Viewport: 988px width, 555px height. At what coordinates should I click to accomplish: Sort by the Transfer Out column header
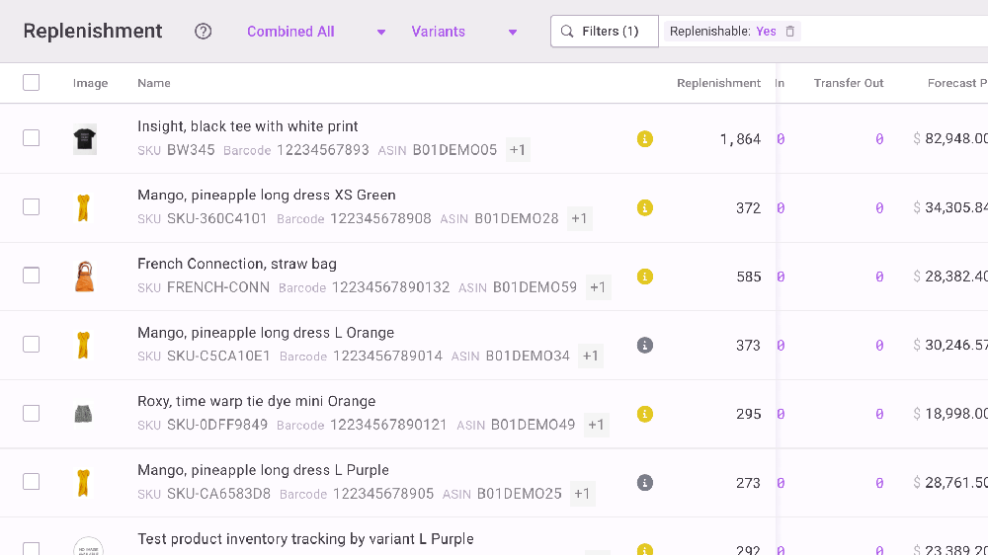coord(848,83)
